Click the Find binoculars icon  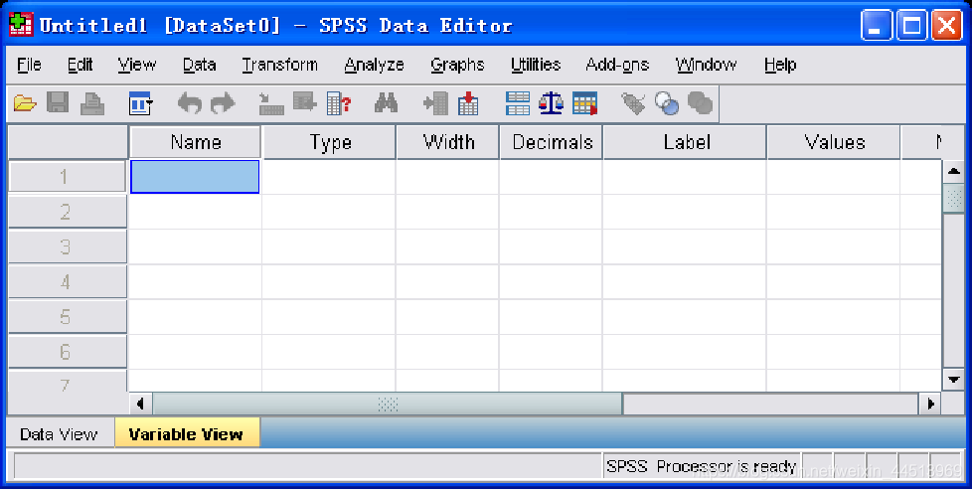(x=387, y=103)
